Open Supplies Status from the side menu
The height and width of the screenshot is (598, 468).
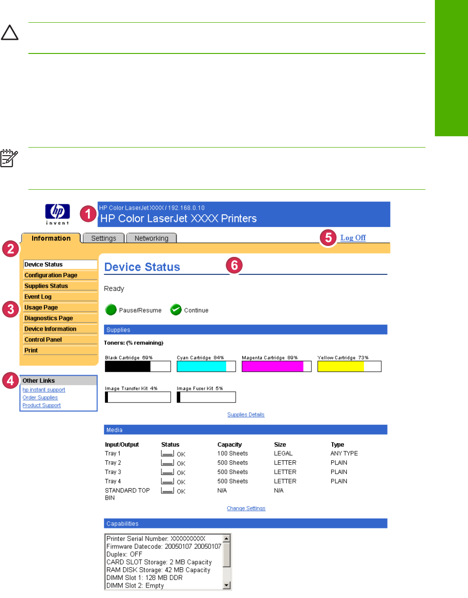pyautogui.click(x=60, y=286)
